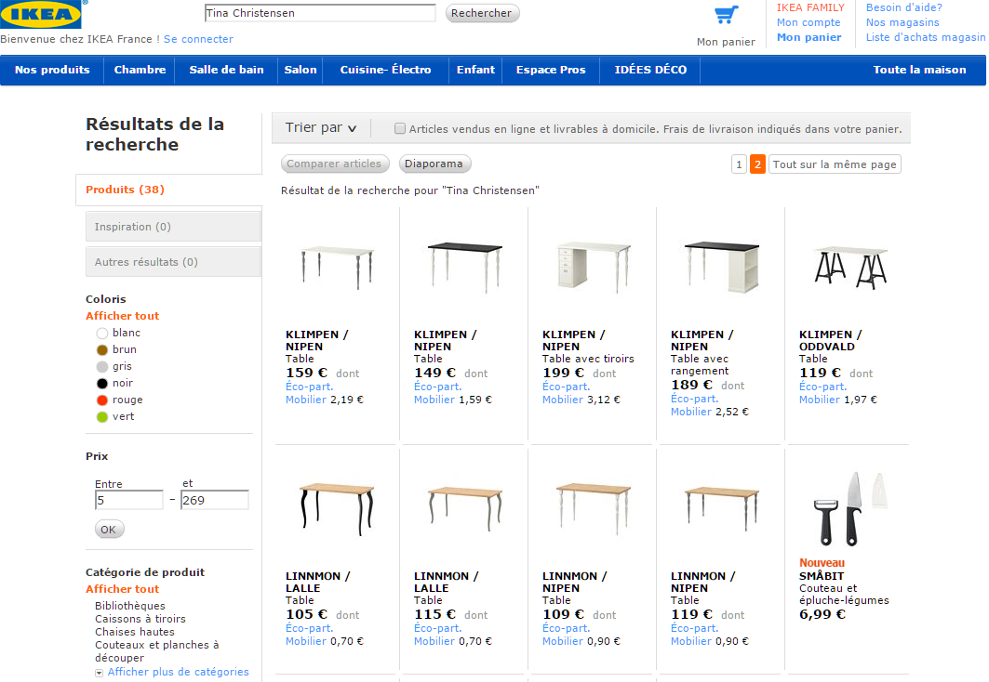Click the minimum price field showing 5
Image resolution: width=989 pixels, height=682 pixels.
[129, 501]
